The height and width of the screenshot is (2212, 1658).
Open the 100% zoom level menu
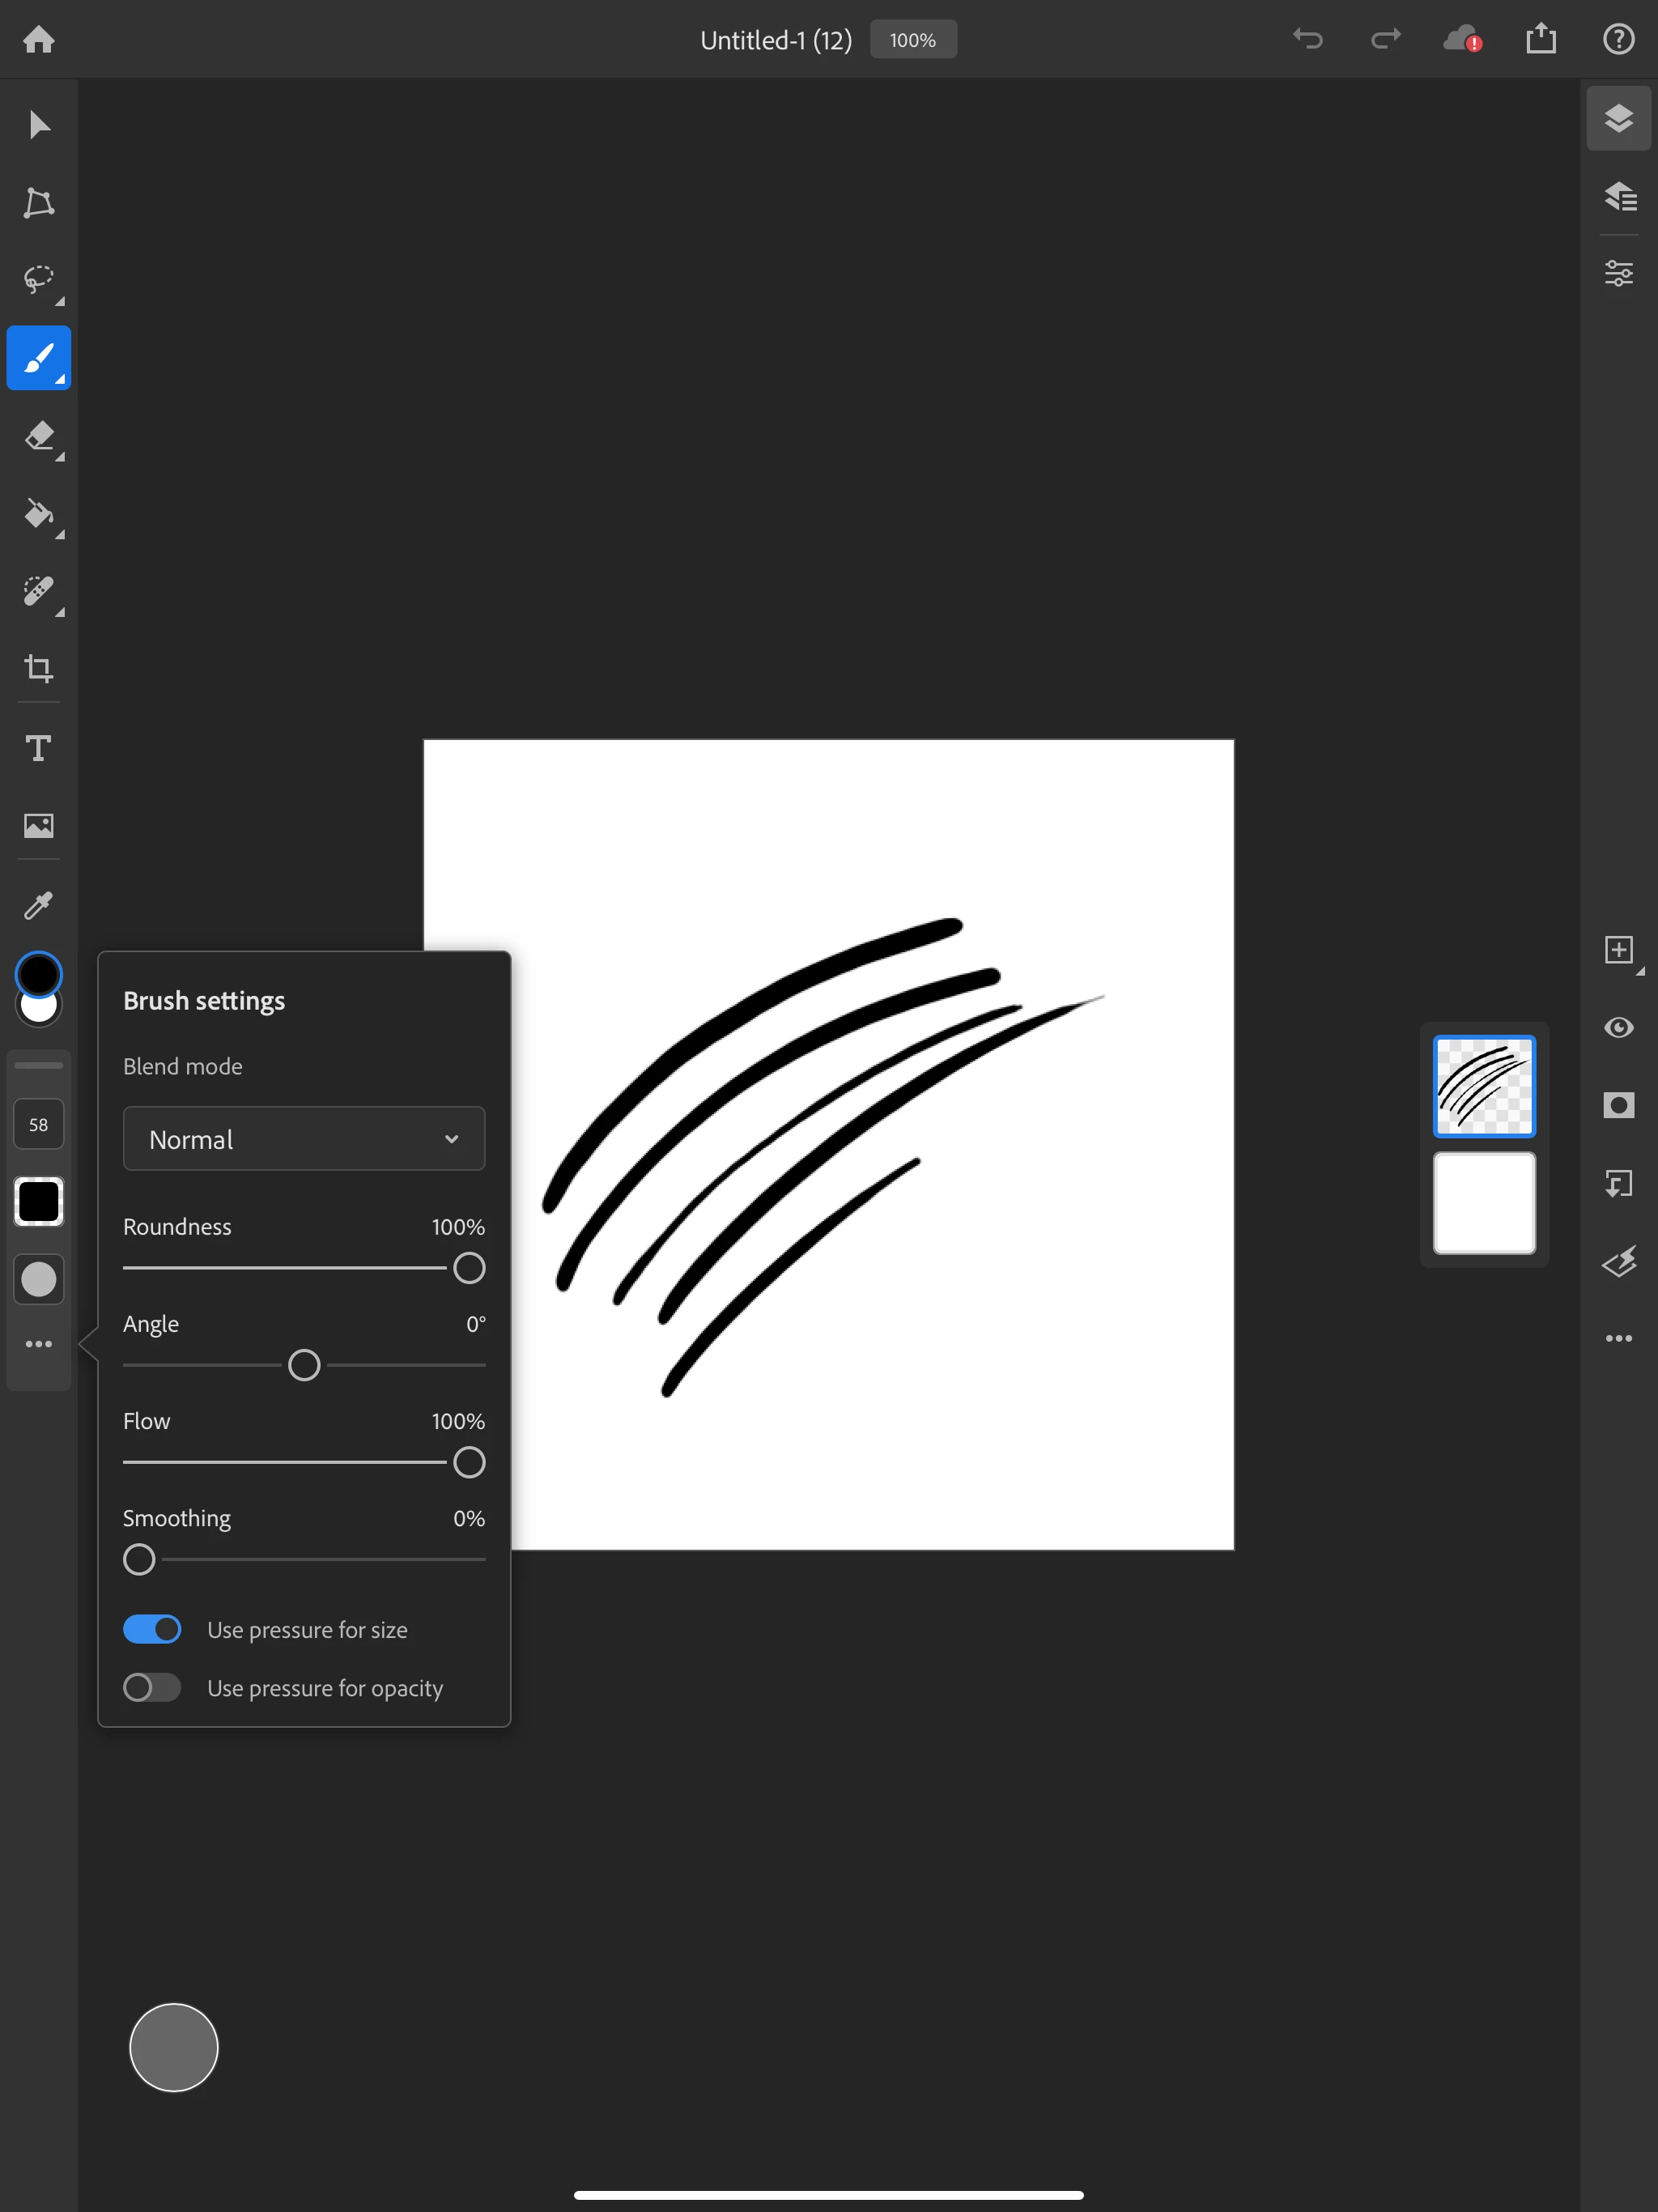point(912,40)
